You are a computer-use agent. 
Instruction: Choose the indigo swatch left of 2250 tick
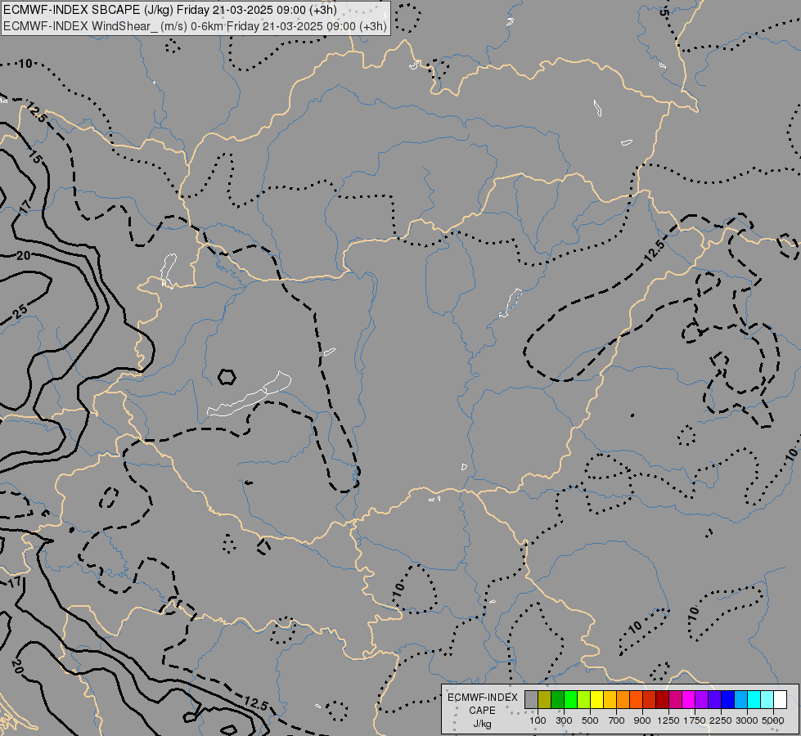[x=714, y=700]
